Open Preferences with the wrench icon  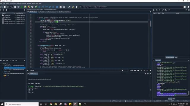pyautogui.click(x=69, y=7)
